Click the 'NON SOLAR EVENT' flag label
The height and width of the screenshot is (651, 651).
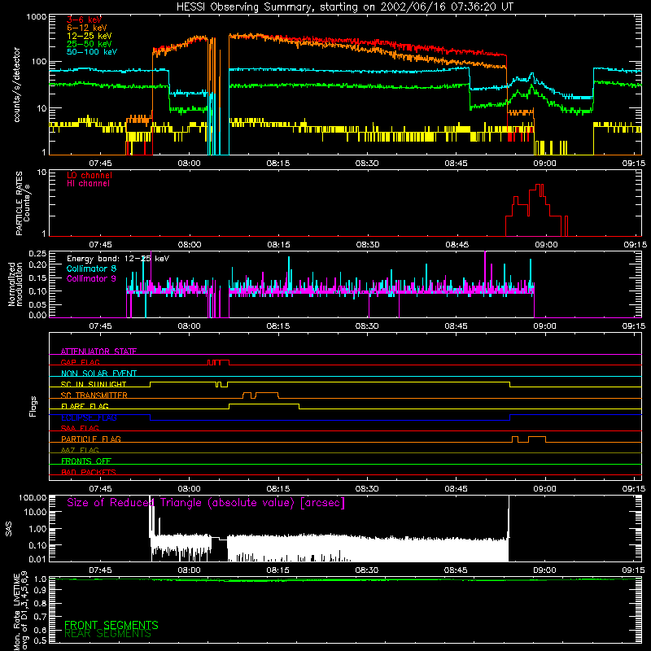(x=98, y=374)
